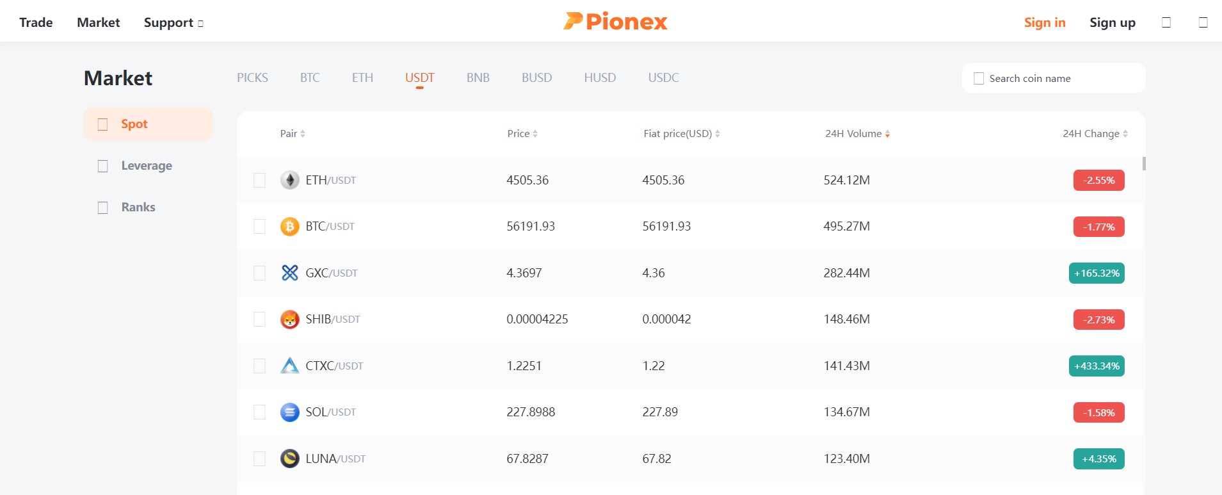Switch to the BTC market tab
Screen dimensions: 1222x495
coord(310,77)
